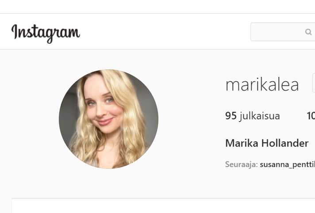Click the word julkaisua

pos(260,116)
